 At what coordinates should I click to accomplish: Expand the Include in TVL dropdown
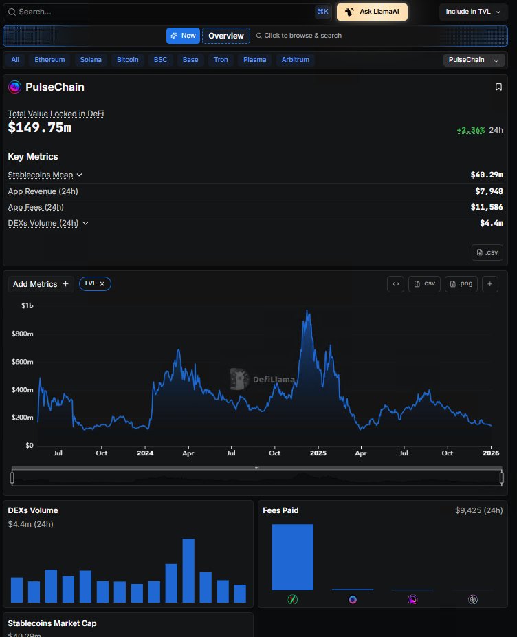(x=473, y=12)
